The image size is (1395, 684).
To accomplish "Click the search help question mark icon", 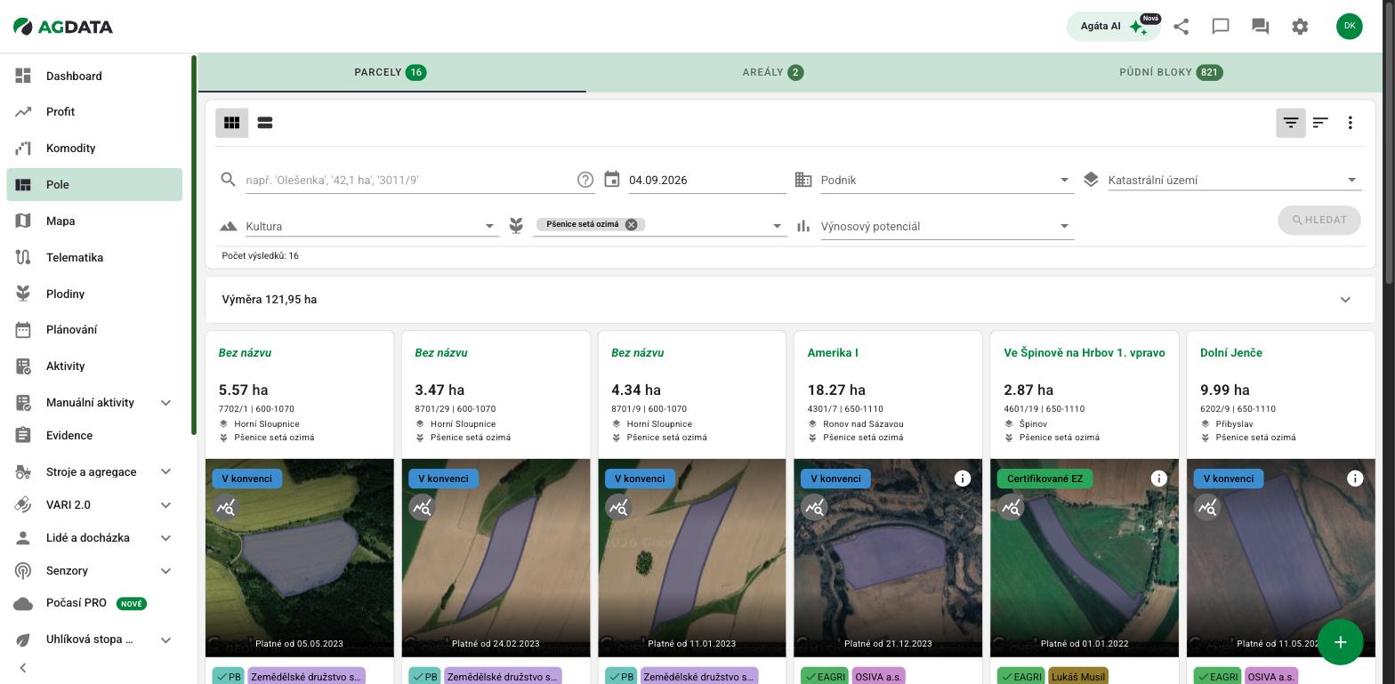I will point(585,180).
